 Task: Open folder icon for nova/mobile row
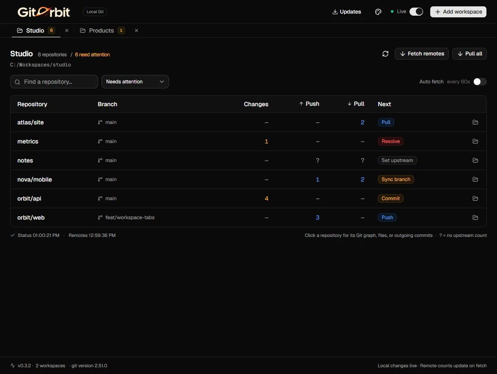[475, 179]
